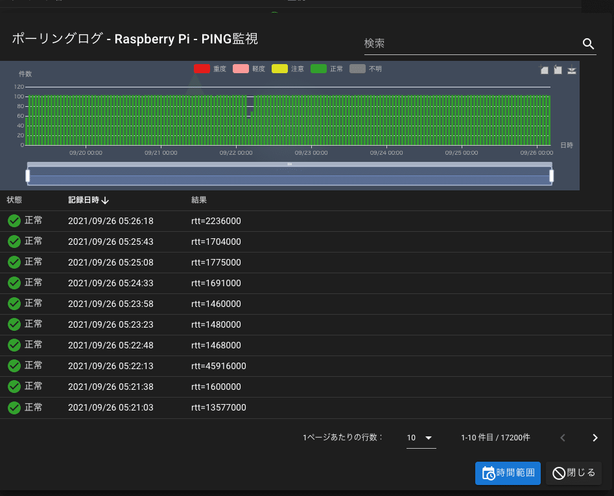Viewport: 614px width, 496px height.
Task: Select timestamp 2021/09/26 05:23:58
Action: [x=111, y=304]
